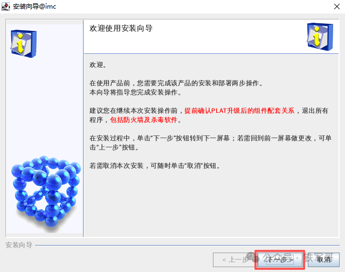Click the WeChat watermark icon beside 公众号
Image resolution: width=345 pixels, height=272 pixels.
252,257
